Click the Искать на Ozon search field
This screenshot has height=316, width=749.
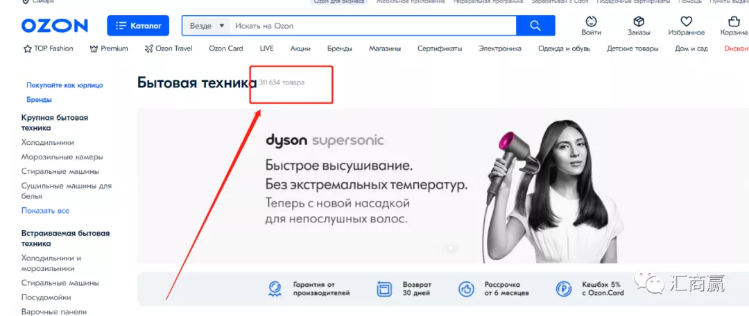(373, 26)
